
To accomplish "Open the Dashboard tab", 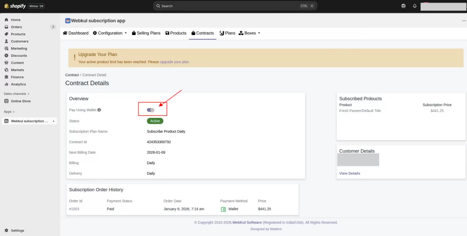I will point(75,33).
